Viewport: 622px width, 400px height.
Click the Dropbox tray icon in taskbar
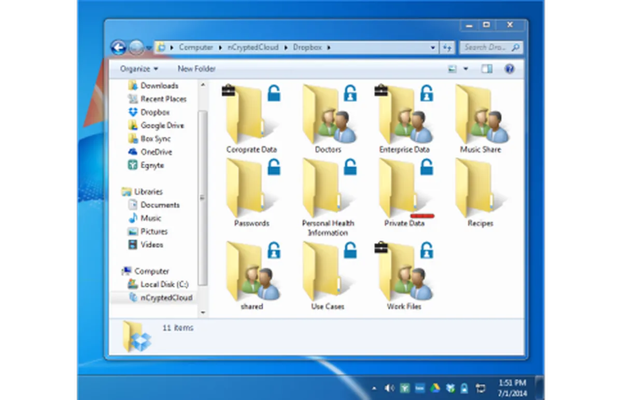click(450, 388)
